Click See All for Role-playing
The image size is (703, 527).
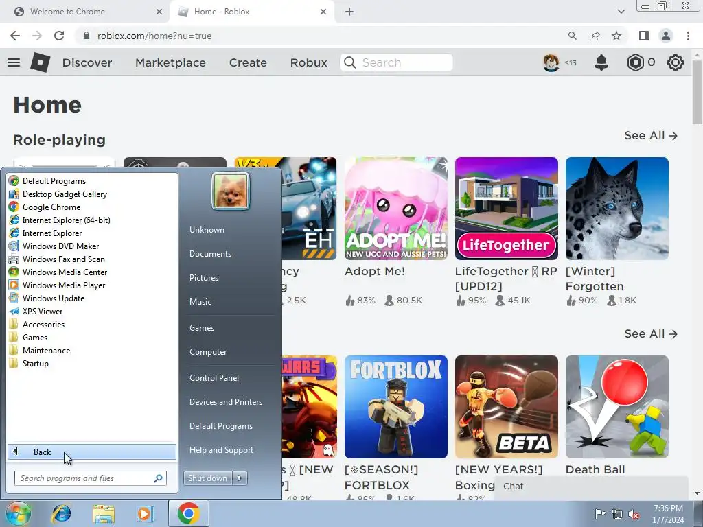(x=651, y=135)
